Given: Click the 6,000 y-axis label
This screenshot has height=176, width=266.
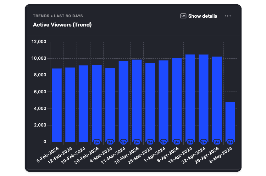Looking at the screenshot, I should (x=40, y=92).
